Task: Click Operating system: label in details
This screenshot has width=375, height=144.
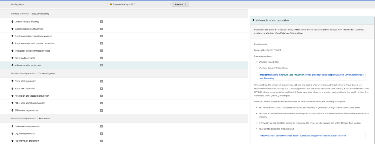Action: click(x=263, y=56)
